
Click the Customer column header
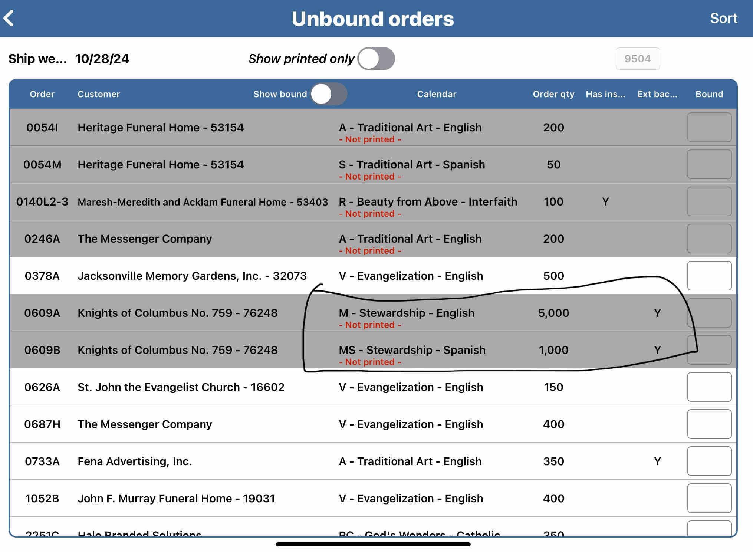click(x=99, y=94)
